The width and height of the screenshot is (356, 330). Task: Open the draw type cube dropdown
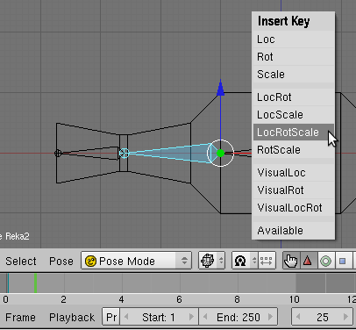211,261
